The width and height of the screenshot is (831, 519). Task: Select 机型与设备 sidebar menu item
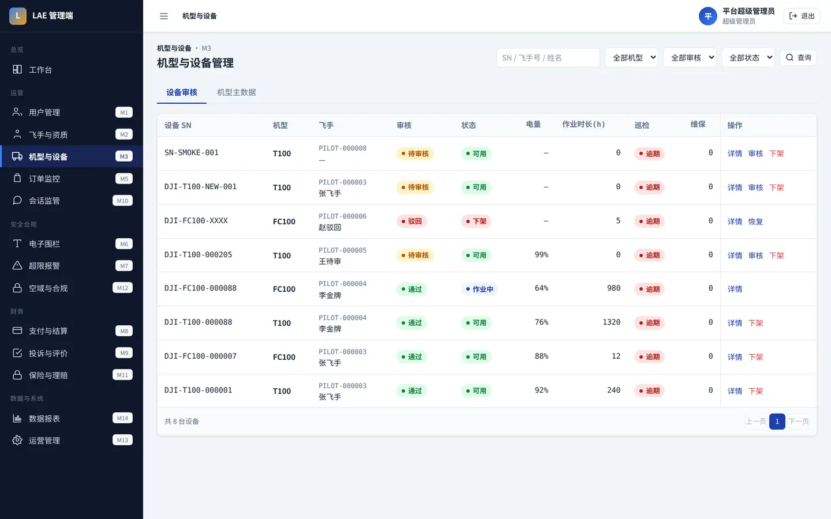72,156
